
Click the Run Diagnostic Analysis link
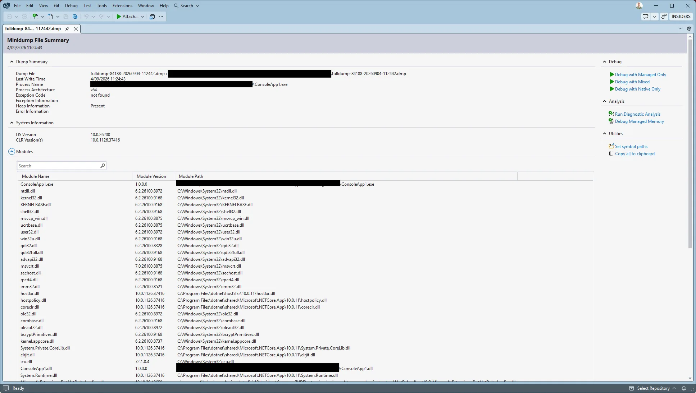click(x=637, y=114)
